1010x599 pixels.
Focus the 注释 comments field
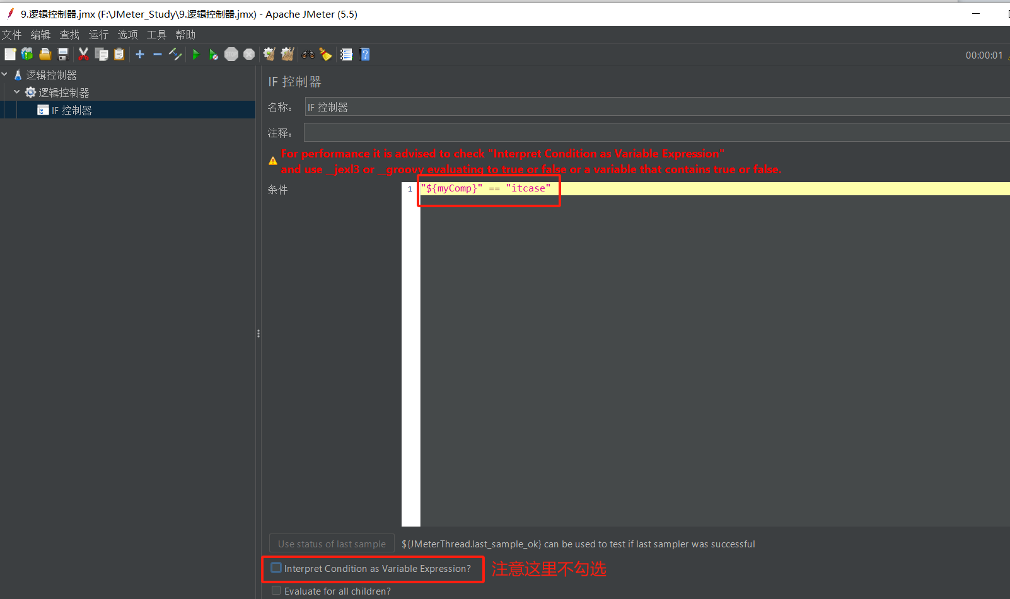click(657, 132)
